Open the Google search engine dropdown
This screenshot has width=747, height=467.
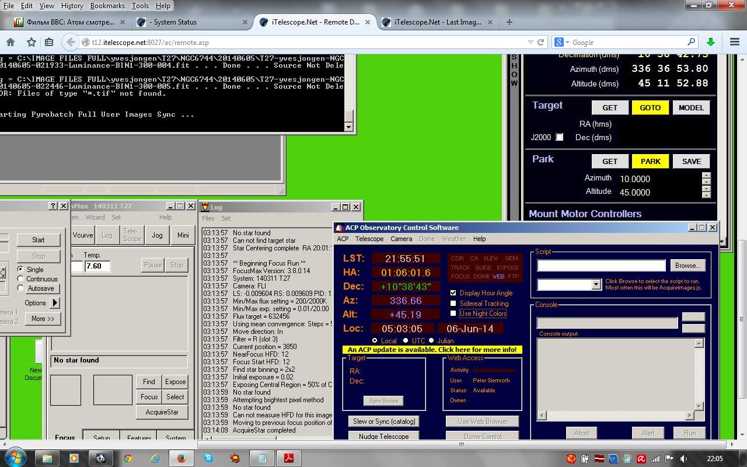click(562, 42)
